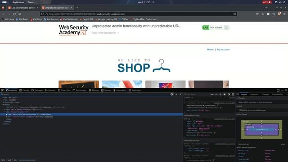Click the system volume icon

coord(280,2)
